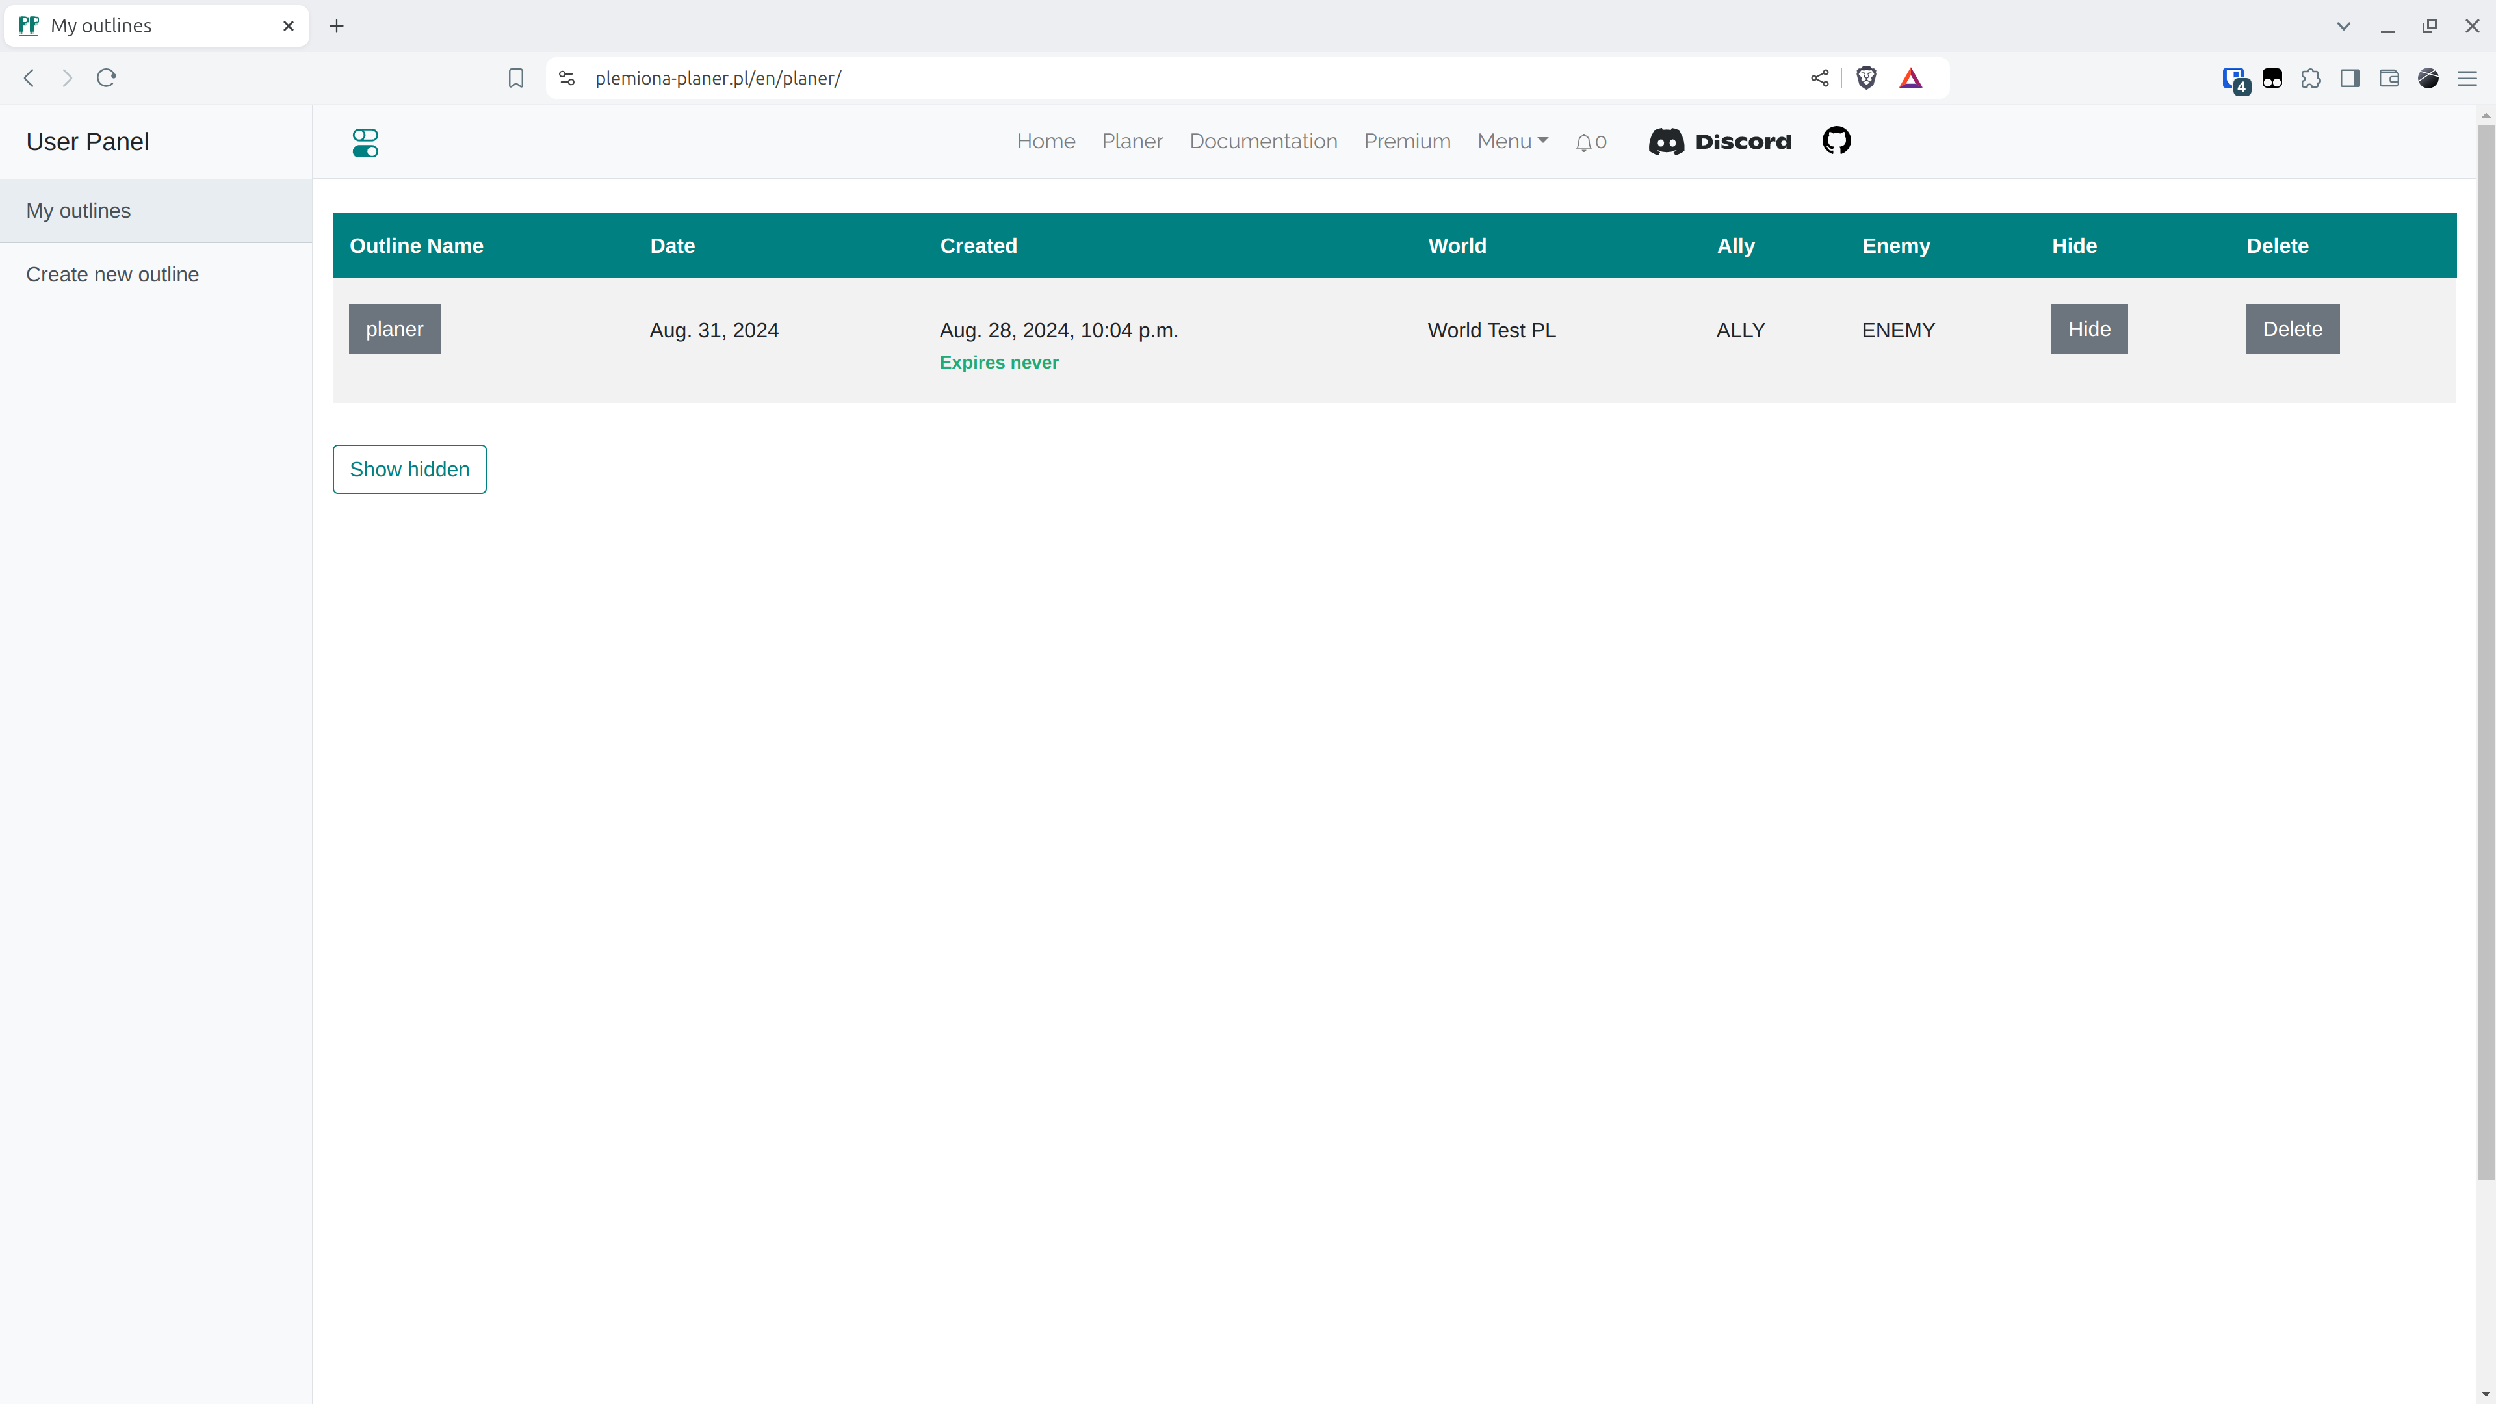
Task: Open the tab search chevron
Action: (2344, 26)
